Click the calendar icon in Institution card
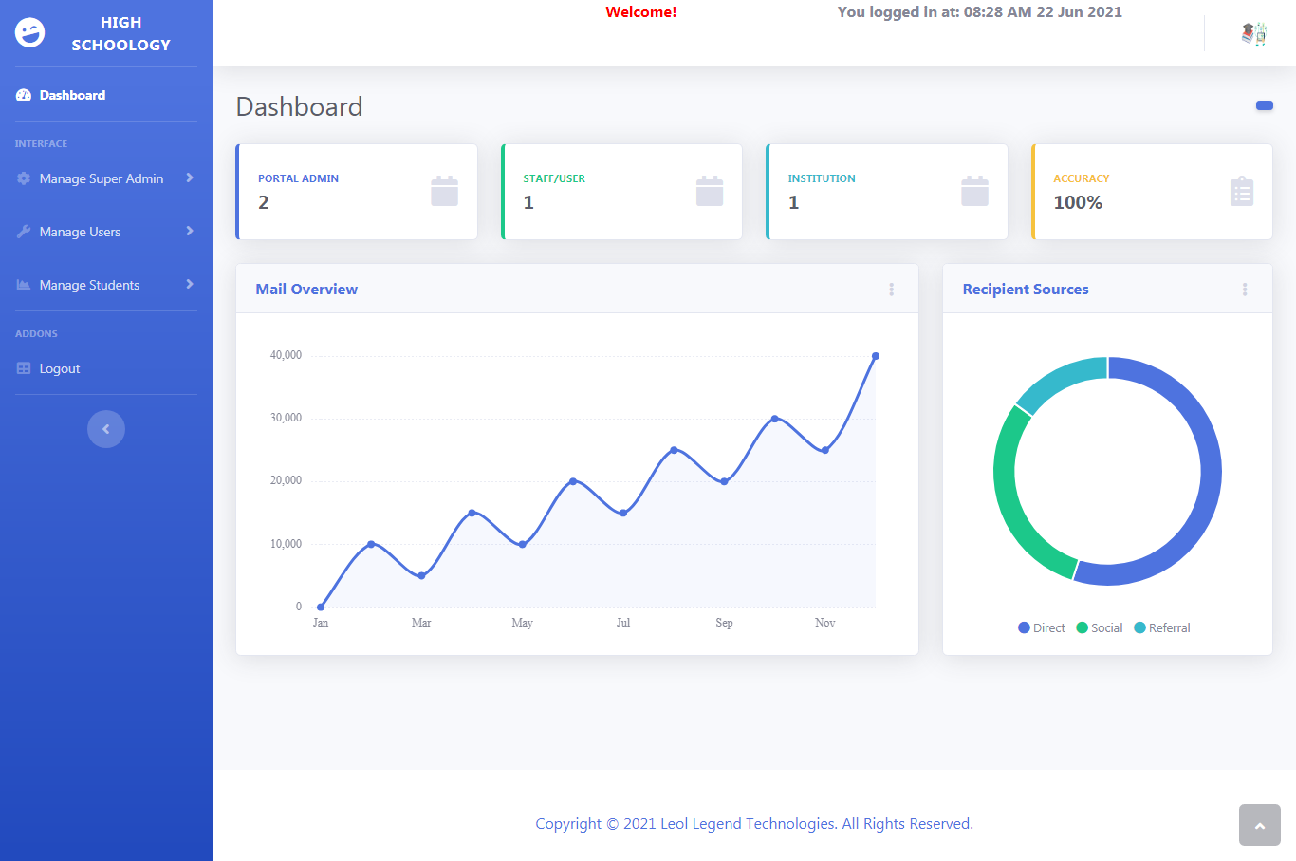Viewport: 1296px width, 861px height. click(974, 191)
